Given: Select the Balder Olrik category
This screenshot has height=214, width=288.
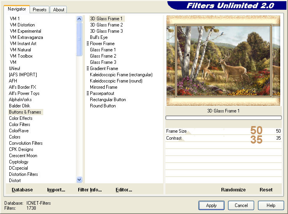Looking at the screenshot, I should (x=19, y=106).
